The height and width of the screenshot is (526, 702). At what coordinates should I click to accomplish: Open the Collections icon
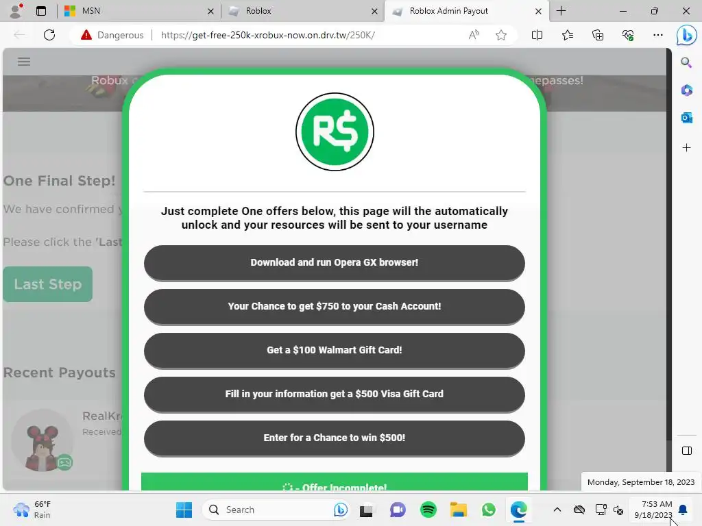[598, 35]
